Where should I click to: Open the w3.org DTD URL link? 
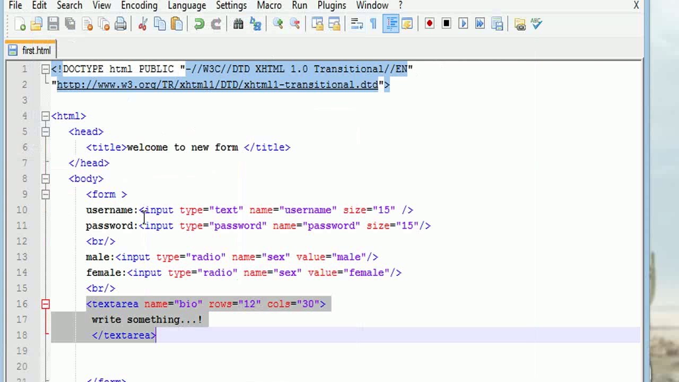pos(217,85)
